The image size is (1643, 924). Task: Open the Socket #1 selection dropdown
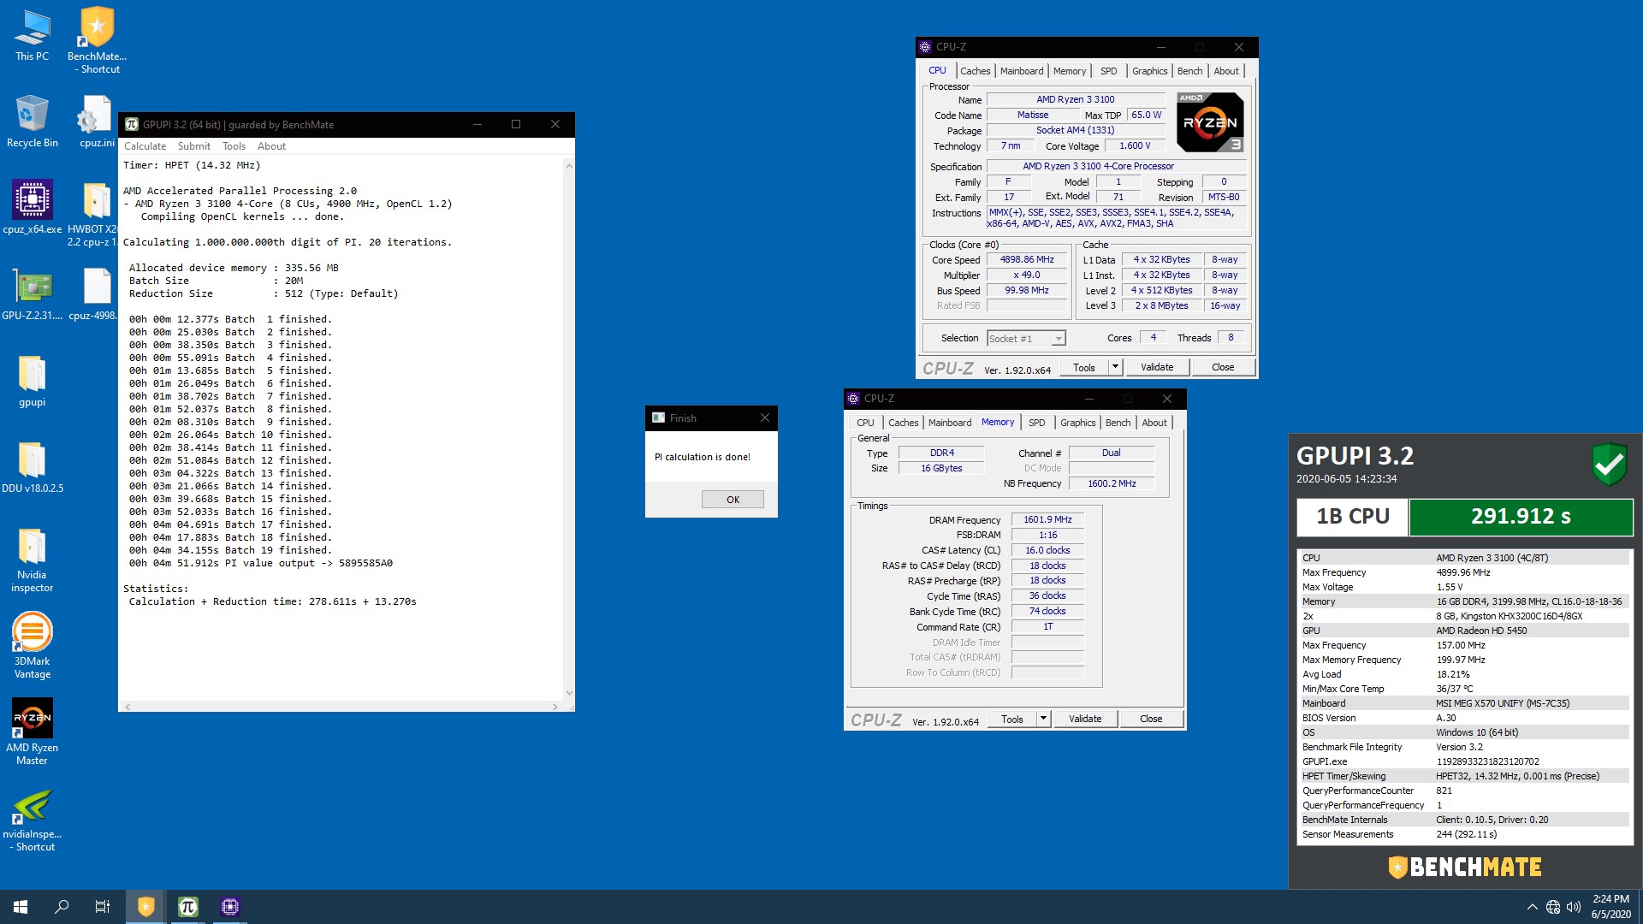pyautogui.click(x=1026, y=339)
